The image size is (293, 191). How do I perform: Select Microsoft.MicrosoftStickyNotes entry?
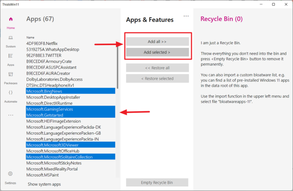tap(70, 163)
